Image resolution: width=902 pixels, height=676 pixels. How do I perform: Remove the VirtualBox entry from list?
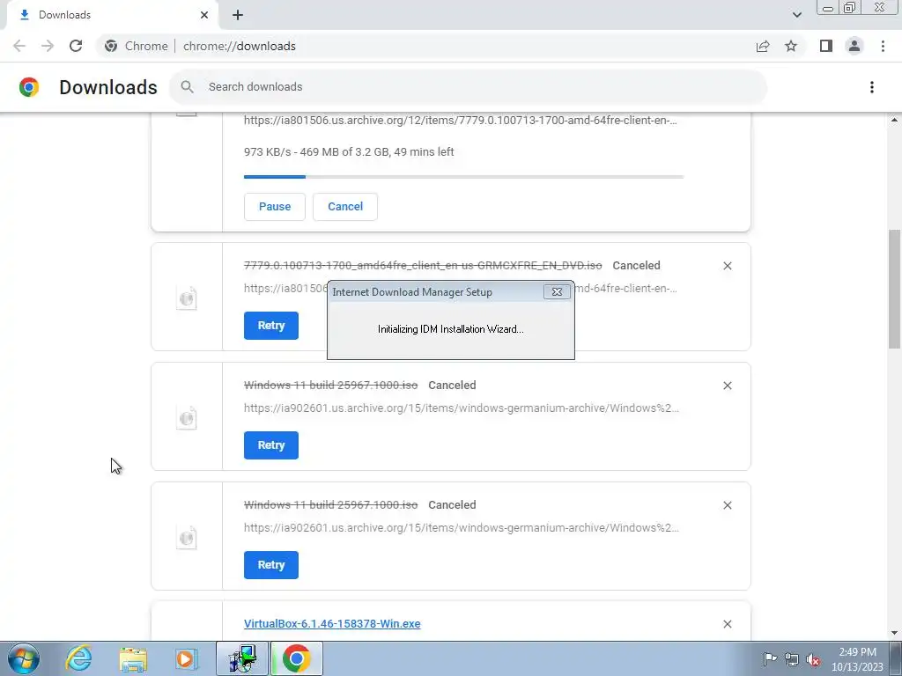727,624
